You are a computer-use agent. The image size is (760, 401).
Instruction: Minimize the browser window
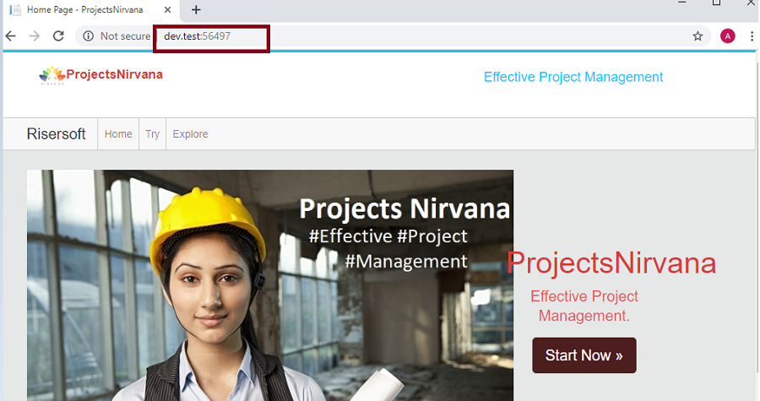pyautogui.click(x=682, y=3)
